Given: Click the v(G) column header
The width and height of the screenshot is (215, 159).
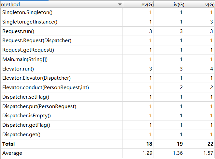Looking at the screenshot, I should tap(199, 5).
